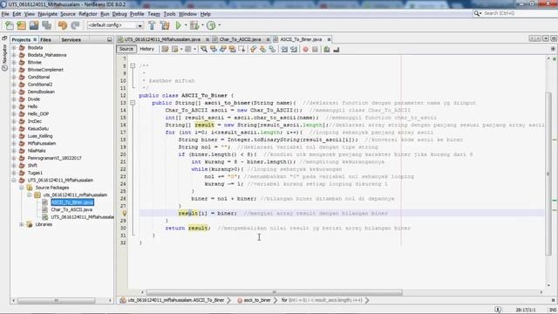Go to Next Bookmark icon
Image resolution: width=558 pixels, height=314 pixels.
point(262,49)
